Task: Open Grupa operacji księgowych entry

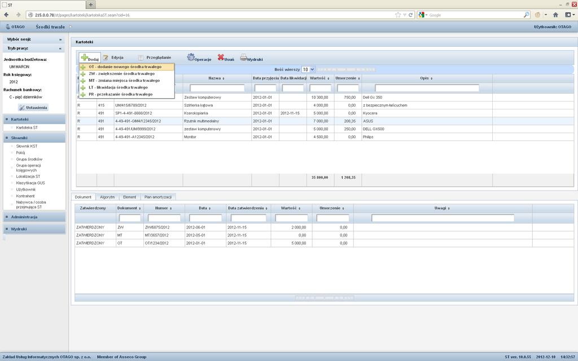Action: point(28,168)
